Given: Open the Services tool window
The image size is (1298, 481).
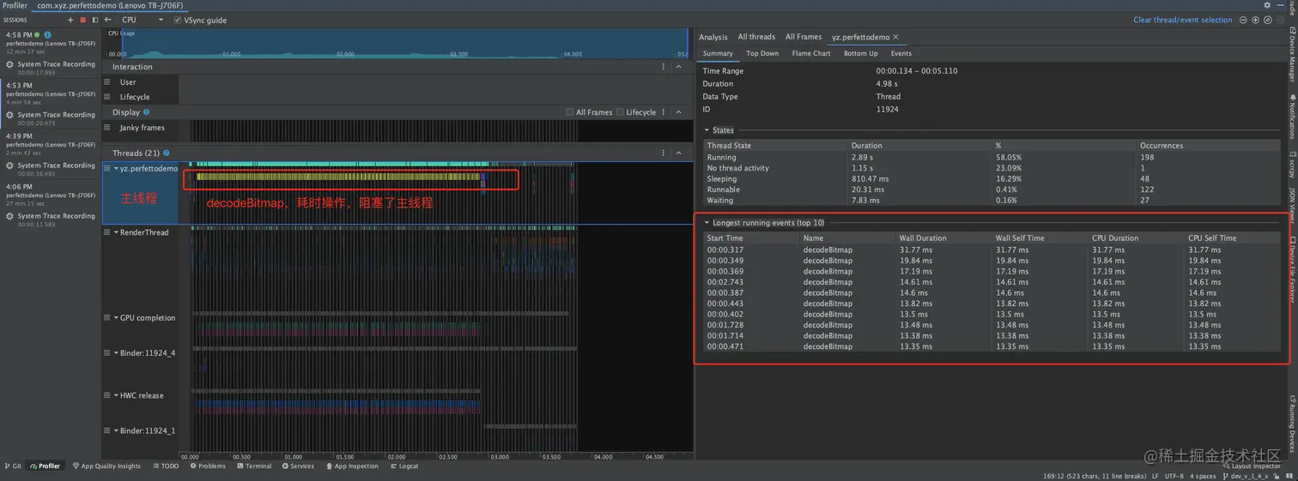Looking at the screenshot, I should tap(298, 466).
